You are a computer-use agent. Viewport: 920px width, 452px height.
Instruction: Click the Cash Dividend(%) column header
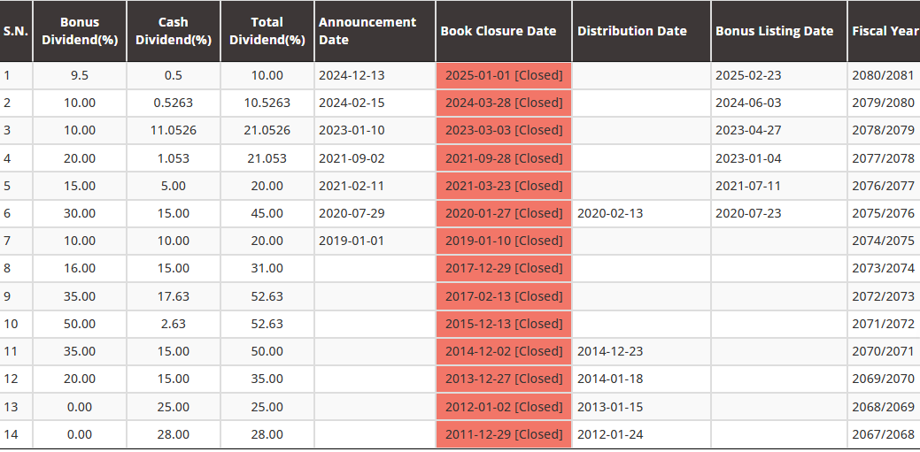point(174,31)
